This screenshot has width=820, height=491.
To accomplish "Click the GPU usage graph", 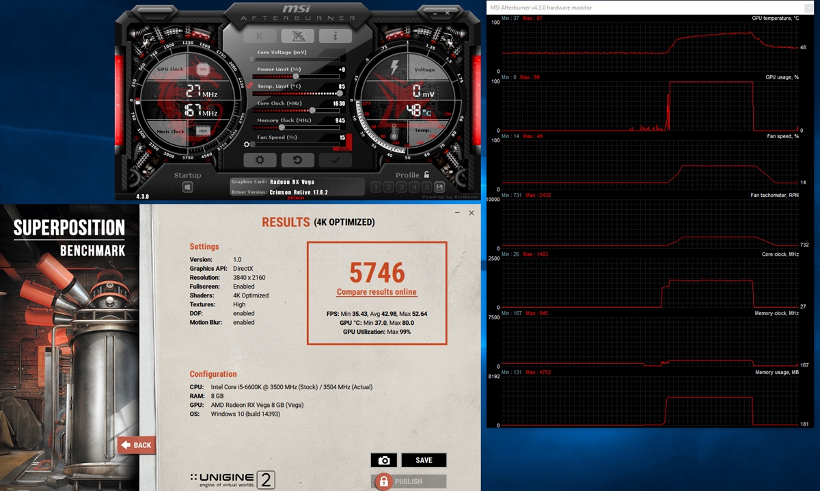I will 648,105.
